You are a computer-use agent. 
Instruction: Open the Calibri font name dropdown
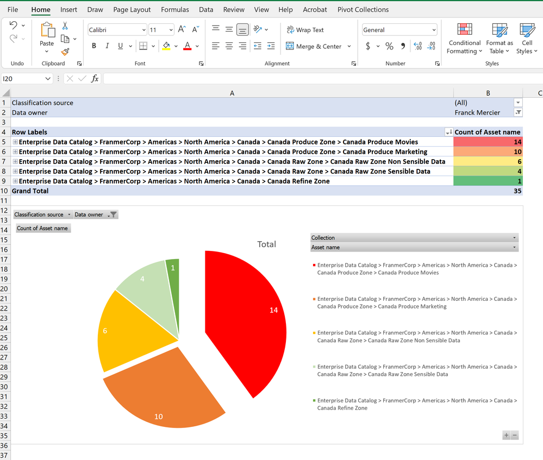point(143,30)
